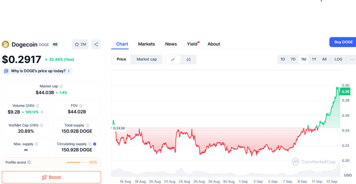Viewport: 356px width, 184px height.
Task: Click the verified checkmark badge
Action: click(95, 144)
